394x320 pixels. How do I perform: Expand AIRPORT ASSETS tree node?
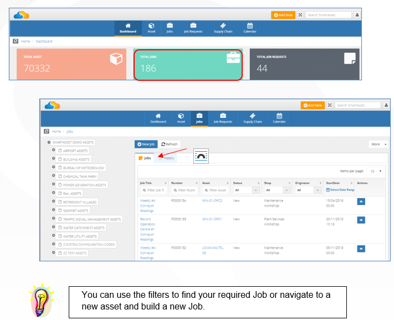[54, 150]
